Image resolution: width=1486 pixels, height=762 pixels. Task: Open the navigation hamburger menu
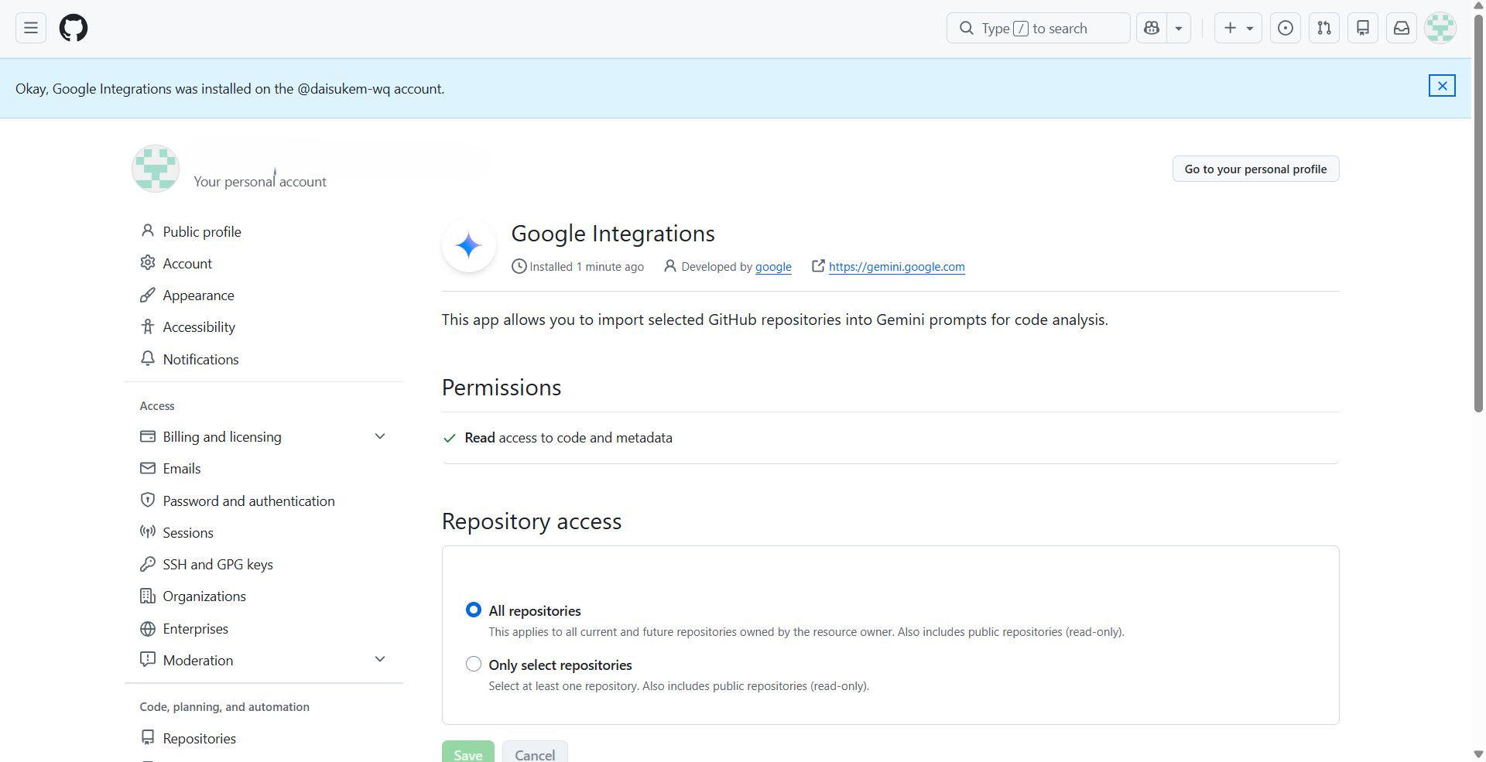(30, 28)
